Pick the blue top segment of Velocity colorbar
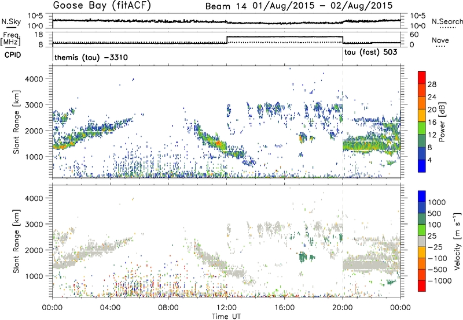 (x=422, y=196)
